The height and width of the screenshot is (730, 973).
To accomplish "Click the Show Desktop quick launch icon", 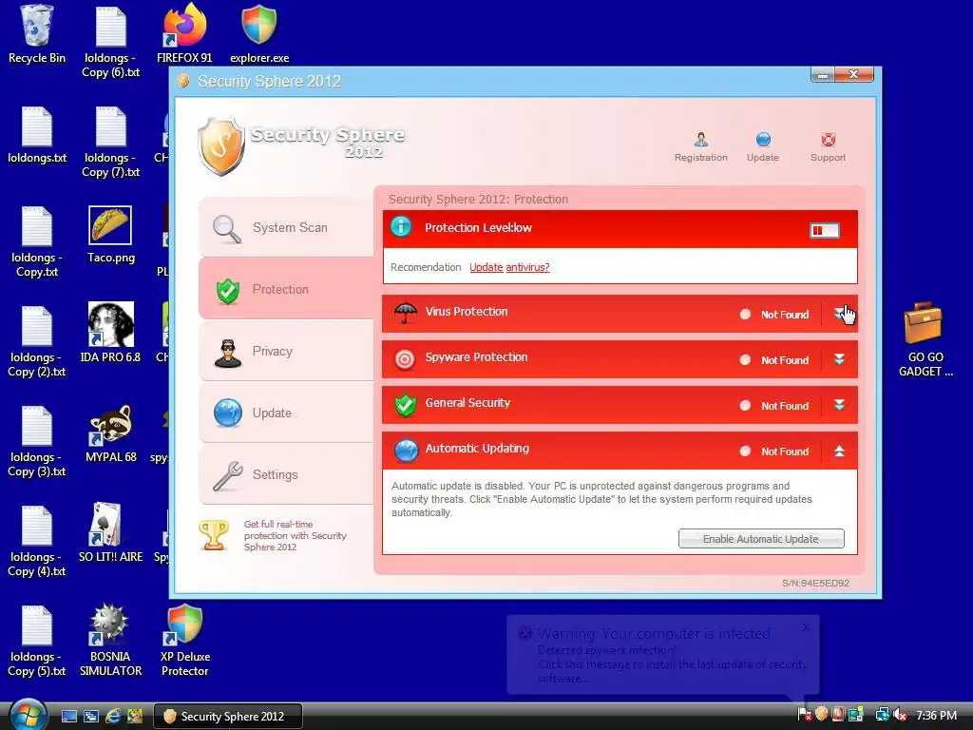I will (69, 716).
